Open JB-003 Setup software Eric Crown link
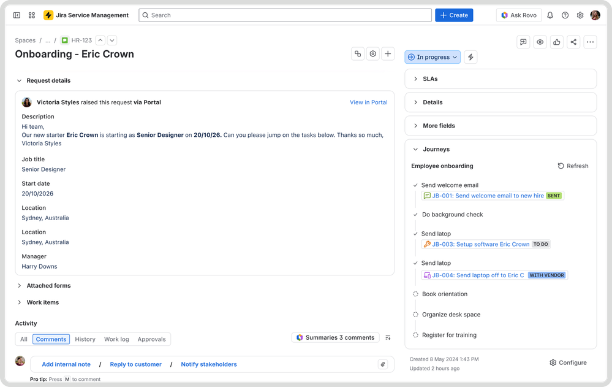 point(481,244)
